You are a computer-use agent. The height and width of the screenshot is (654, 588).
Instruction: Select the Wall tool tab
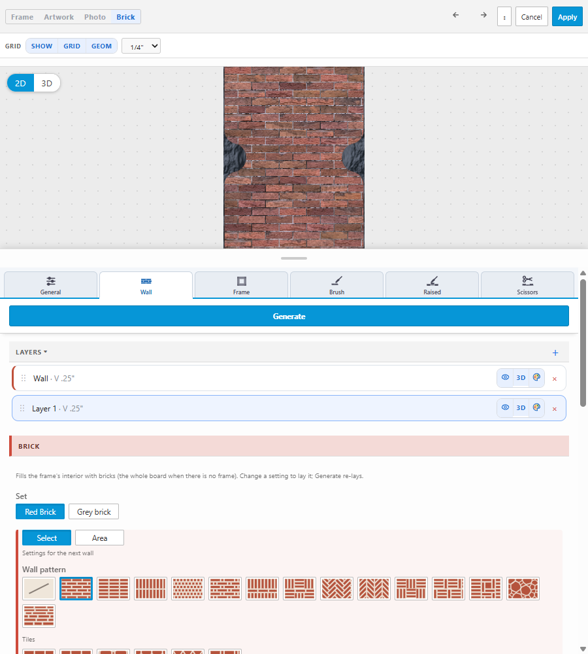pyautogui.click(x=146, y=285)
